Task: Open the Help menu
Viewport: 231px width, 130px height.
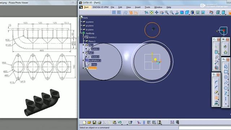Action: point(169,7)
